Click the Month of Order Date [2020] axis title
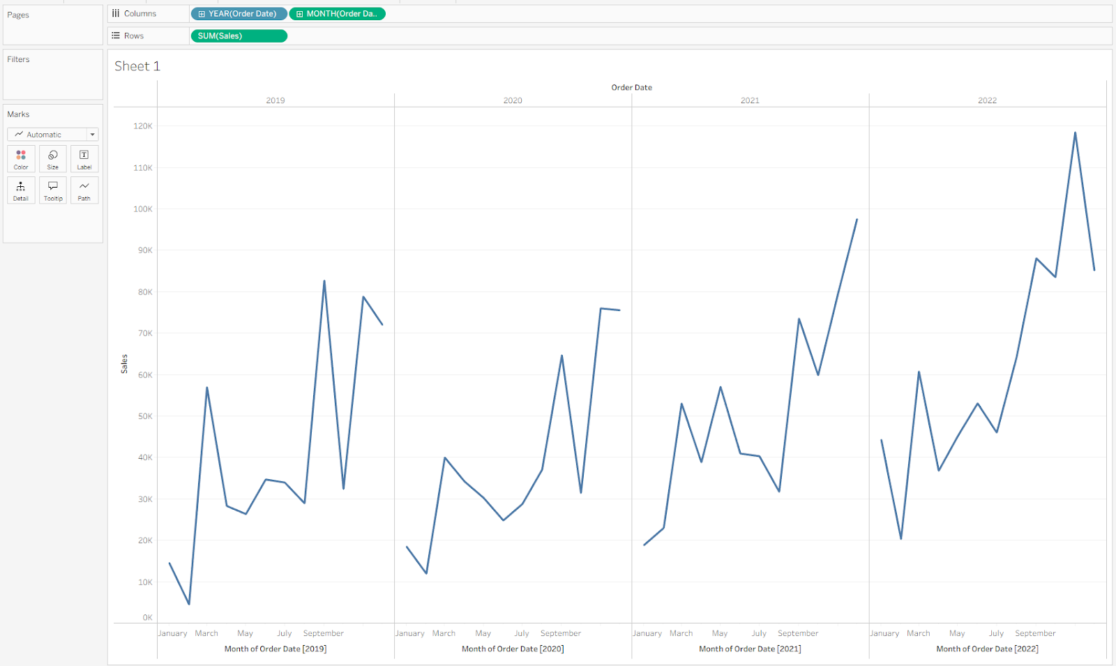This screenshot has height=666, width=1116. pos(513,649)
